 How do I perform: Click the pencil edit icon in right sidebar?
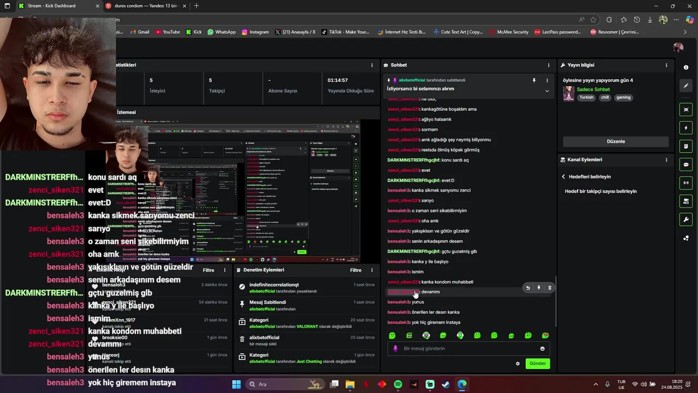tap(686, 86)
